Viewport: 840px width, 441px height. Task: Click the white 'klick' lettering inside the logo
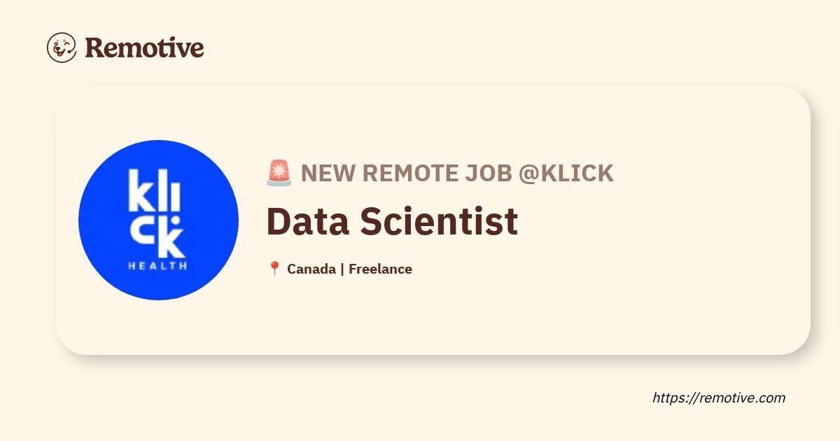point(158,214)
